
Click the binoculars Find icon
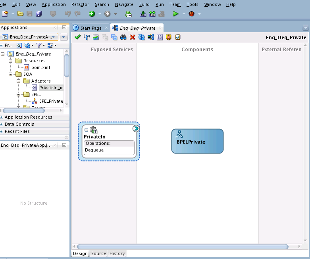click(x=123, y=37)
